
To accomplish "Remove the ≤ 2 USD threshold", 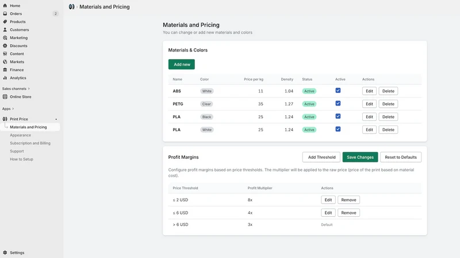I will [x=348, y=200].
